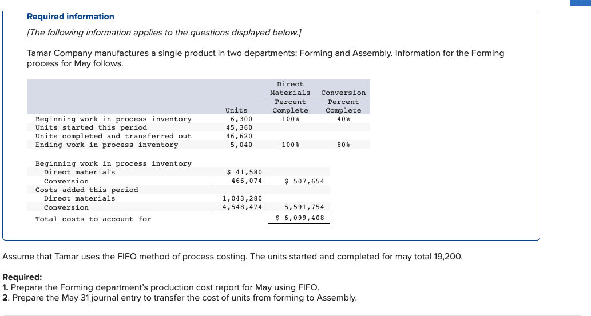Screen dimensions: 591x316
Task: Click the 'Direct Materials' column header
Action: (290, 89)
